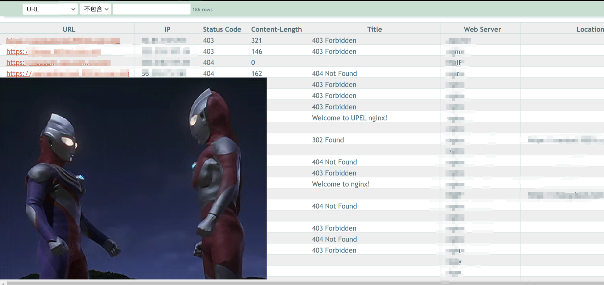Select content-length cell '162'
Screen dimensions: 604x285
point(256,74)
